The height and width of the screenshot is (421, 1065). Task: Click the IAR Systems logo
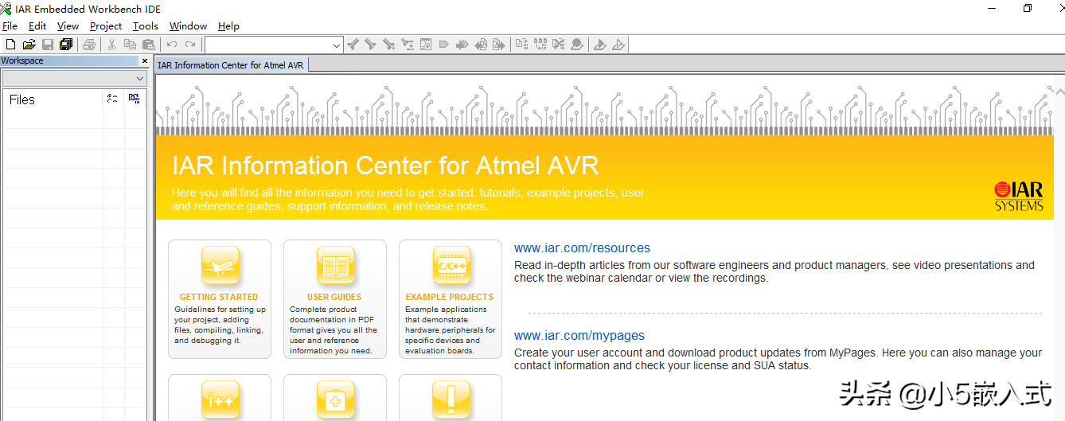point(1018,196)
